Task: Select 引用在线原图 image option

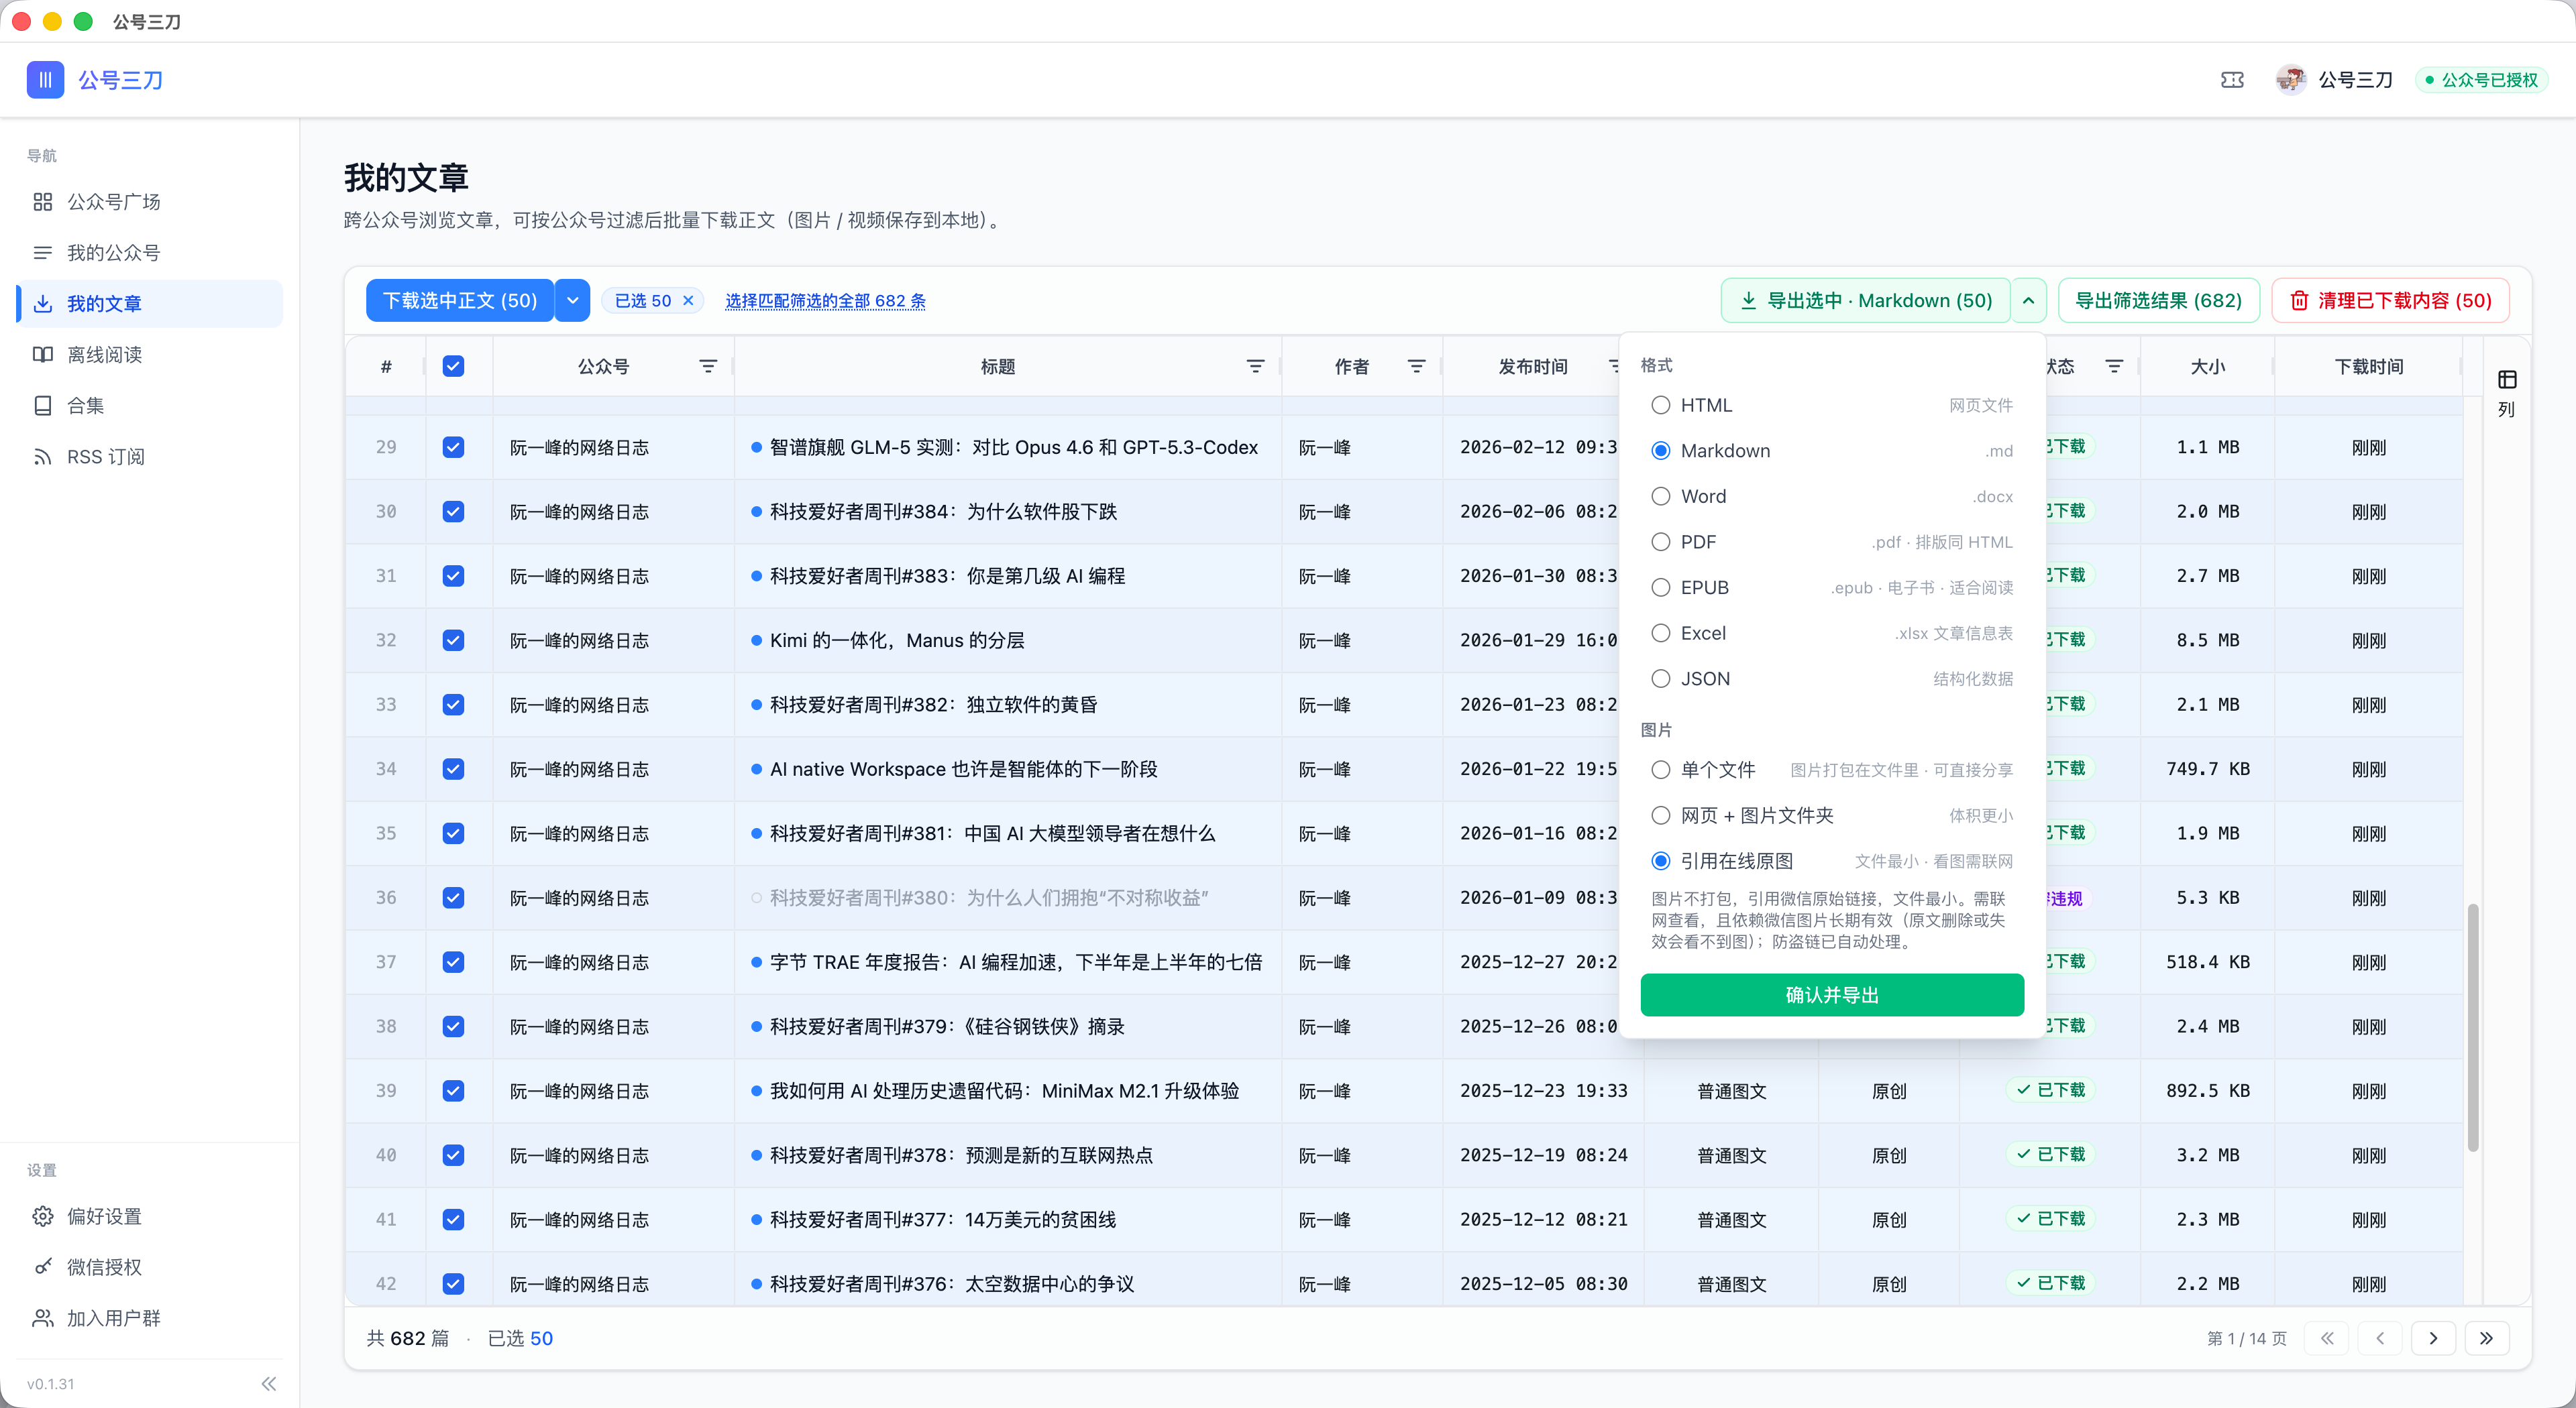Action: pyautogui.click(x=1661, y=862)
